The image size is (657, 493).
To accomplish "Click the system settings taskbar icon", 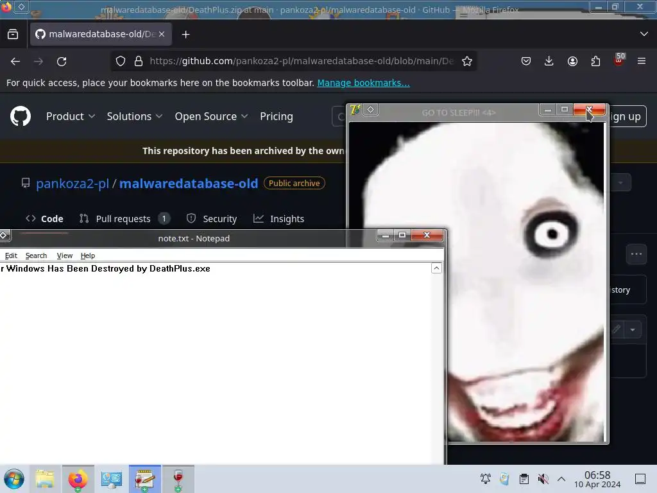I will [x=112, y=479].
